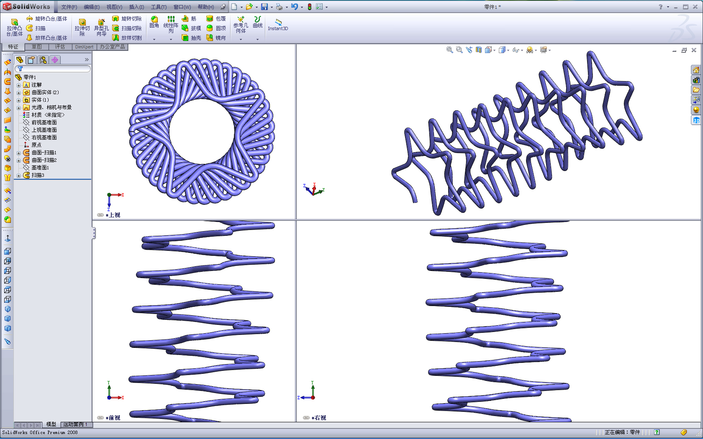Open the Fillet (圆角) dropdown arrow
Screen dimensions: 703x439
point(154,39)
